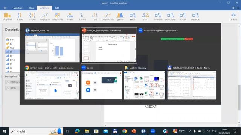Switch to the Variables tab
The height and width of the screenshot is (135, 241).
coord(18,8)
